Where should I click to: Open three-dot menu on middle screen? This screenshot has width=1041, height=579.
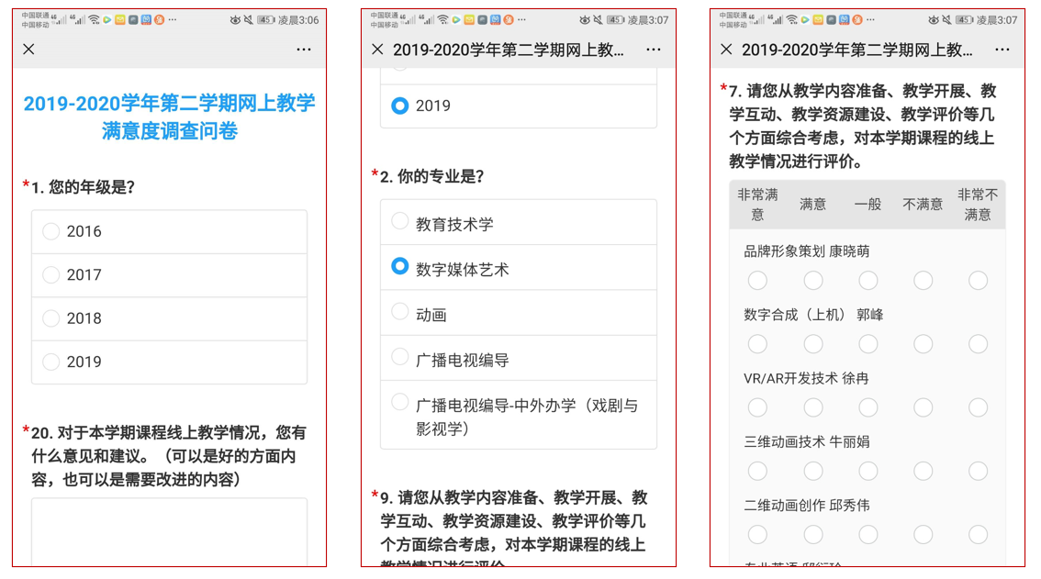653,50
